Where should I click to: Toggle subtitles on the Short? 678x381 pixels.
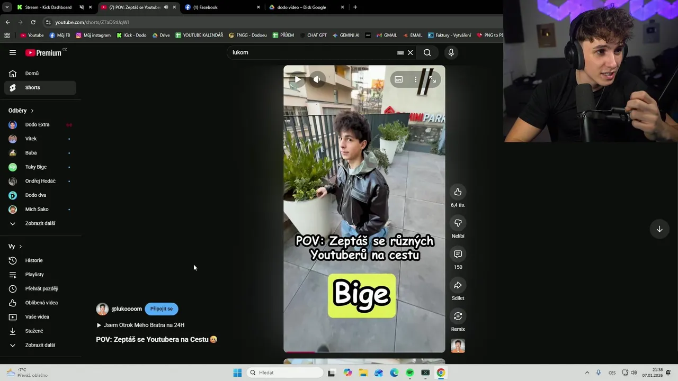398,79
